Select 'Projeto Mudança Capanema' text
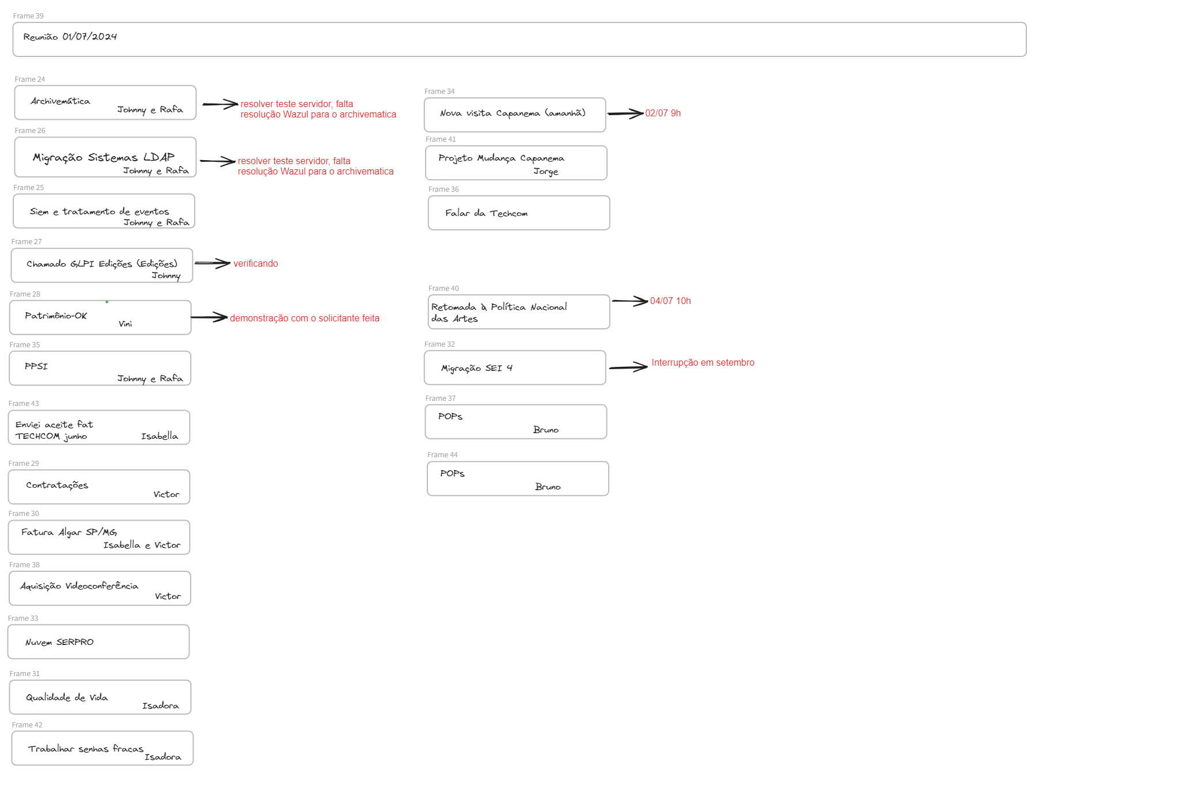 click(x=501, y=158)
